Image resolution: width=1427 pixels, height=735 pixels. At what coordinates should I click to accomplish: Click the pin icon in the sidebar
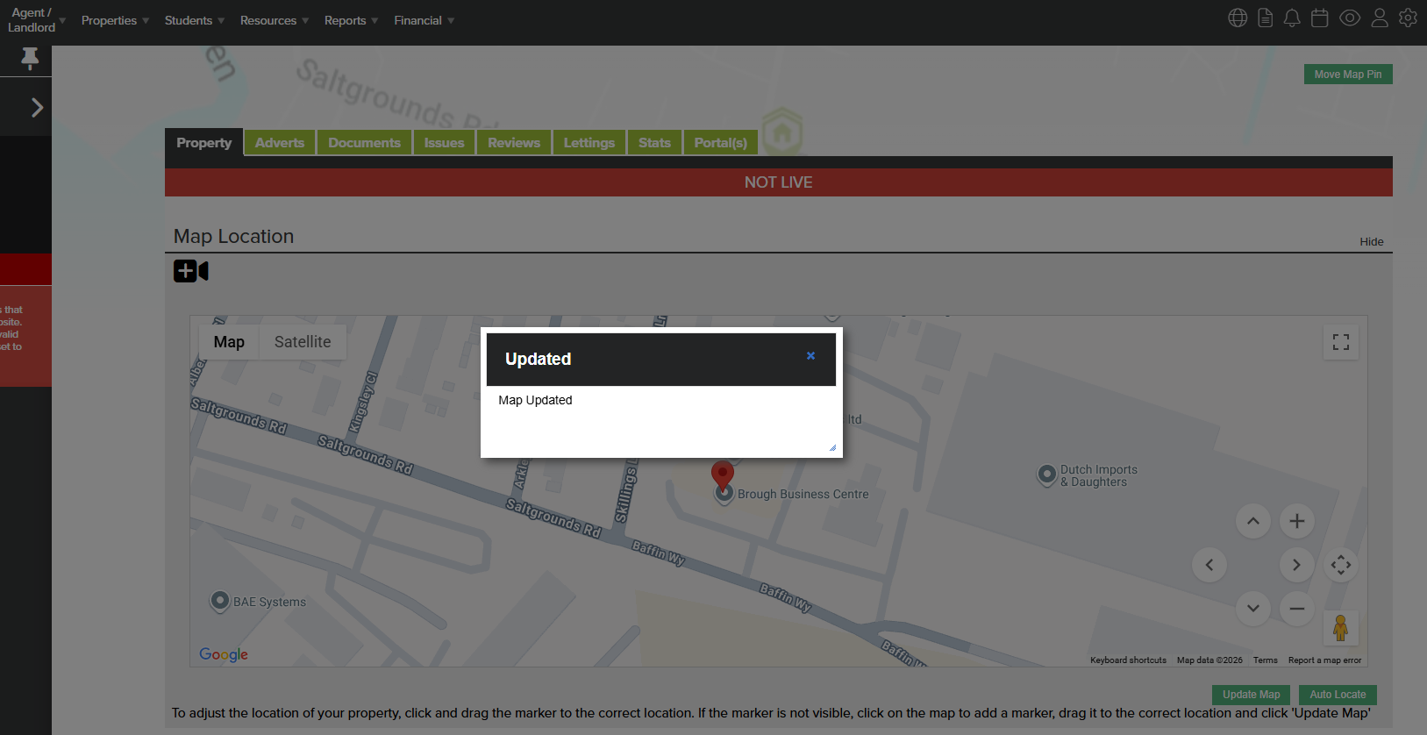pos(29,59)
